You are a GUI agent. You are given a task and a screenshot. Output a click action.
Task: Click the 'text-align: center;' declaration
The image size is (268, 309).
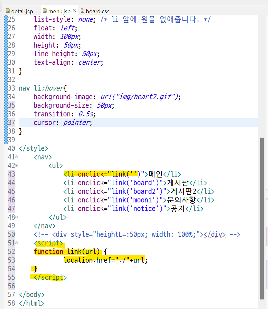coord(68,62)
